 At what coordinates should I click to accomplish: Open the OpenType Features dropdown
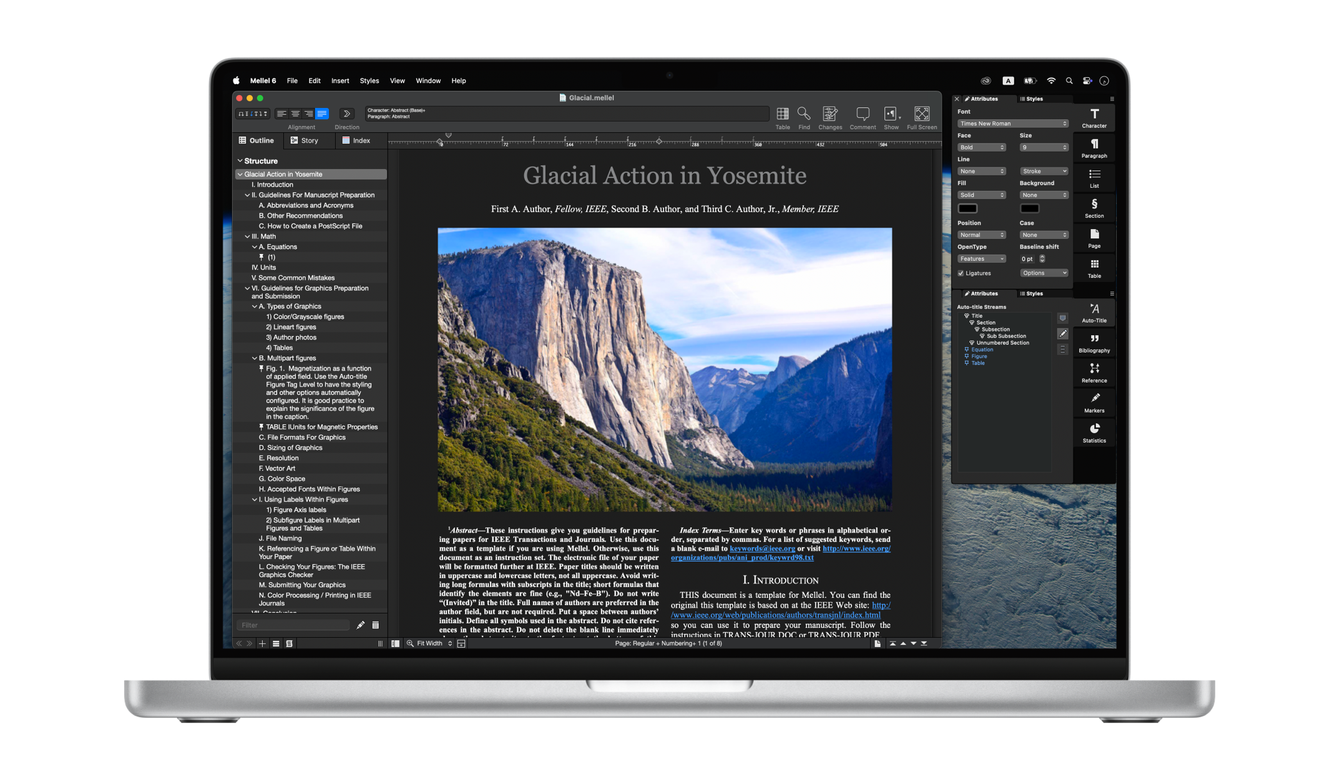982,258
